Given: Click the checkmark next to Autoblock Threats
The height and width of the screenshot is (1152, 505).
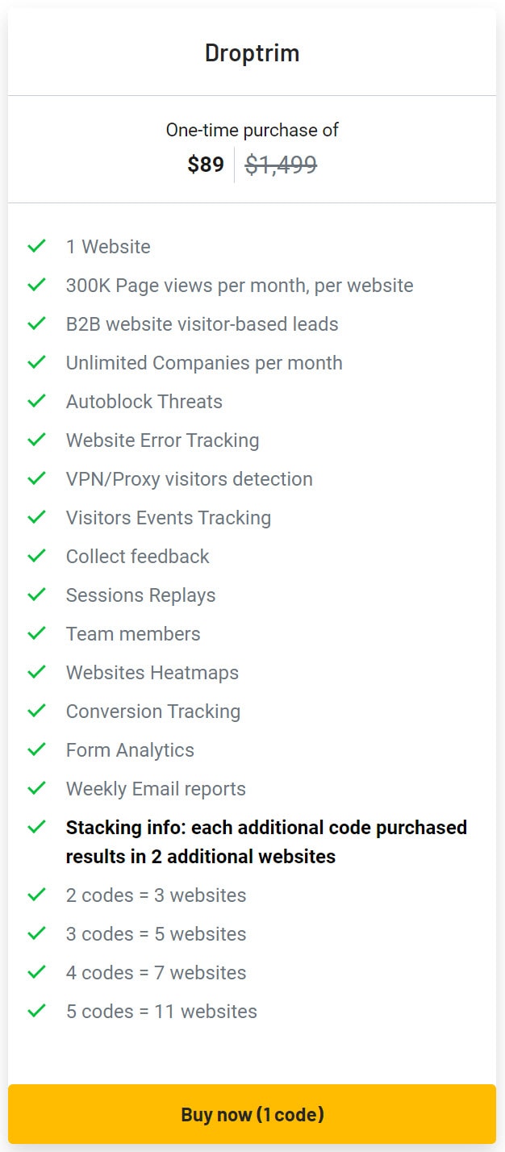Looking at the screenshot, I should click(x=36, y=401).
